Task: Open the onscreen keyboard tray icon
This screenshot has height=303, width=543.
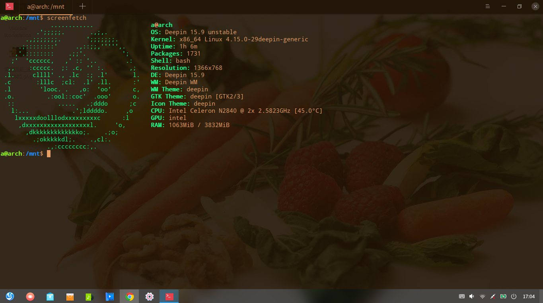Action: pyautogui.click(x=462, y=296)
